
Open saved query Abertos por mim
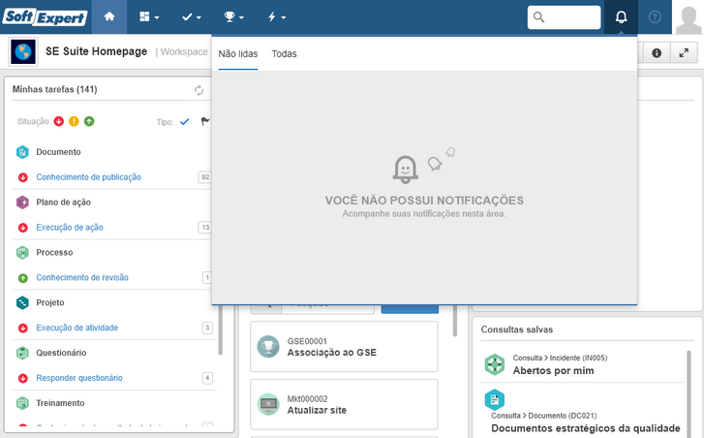click(553, 370)
